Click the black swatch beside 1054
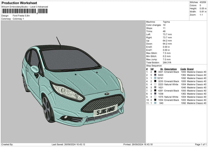 pos(155,100)
